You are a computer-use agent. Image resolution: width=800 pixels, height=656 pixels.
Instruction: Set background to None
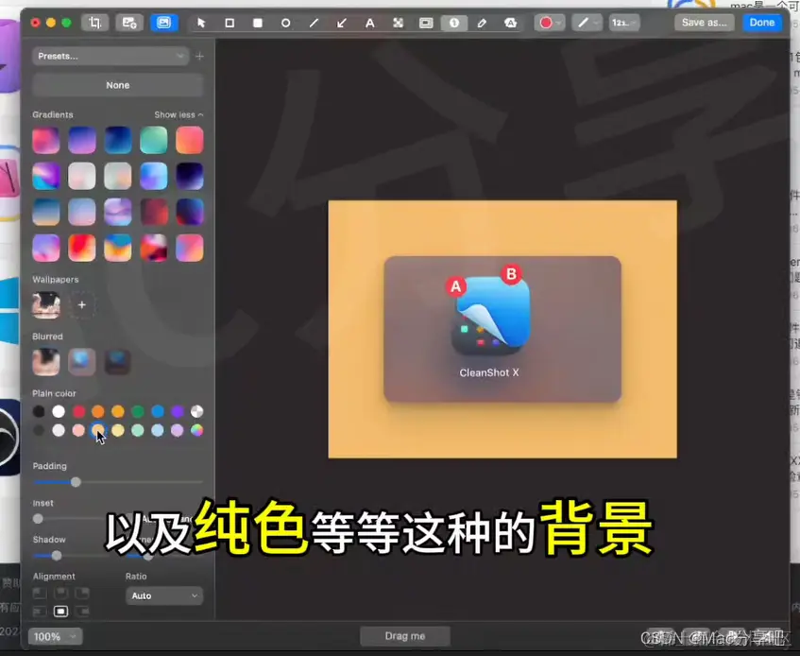(117, 84)
